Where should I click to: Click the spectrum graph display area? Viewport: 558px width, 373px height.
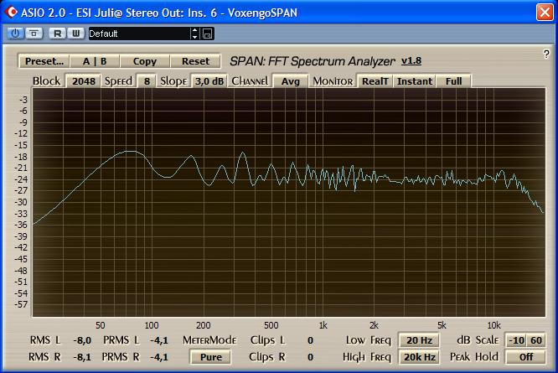(x=288, y=202)
